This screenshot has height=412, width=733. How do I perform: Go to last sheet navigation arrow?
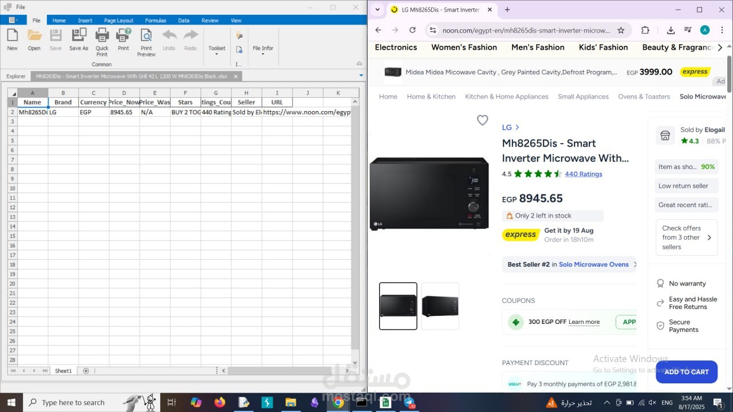[45, 371]
